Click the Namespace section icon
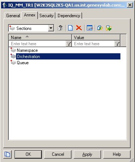This screenshot has width=135, height=162. [13, 50]
